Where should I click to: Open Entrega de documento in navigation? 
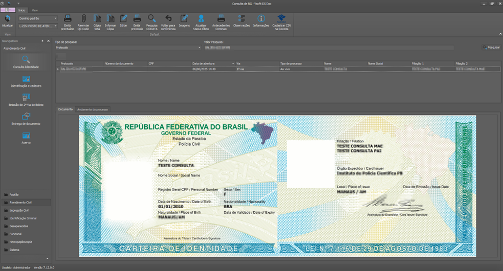coord(26,119)
